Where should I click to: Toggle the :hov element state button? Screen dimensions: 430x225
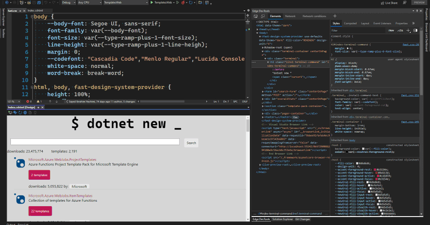391,31
